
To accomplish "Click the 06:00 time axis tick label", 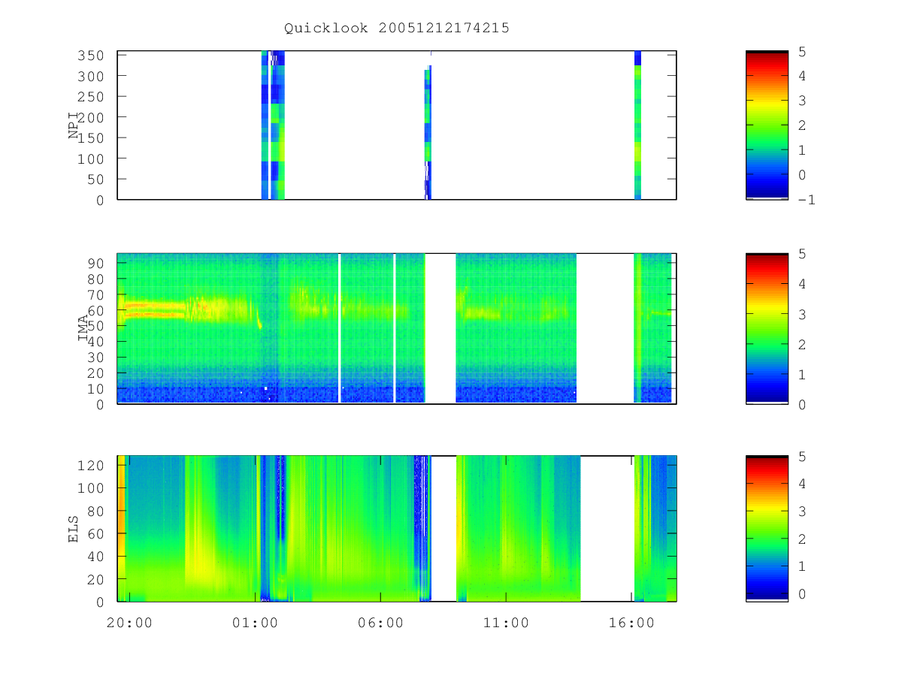I will pyautogui.click(x=380, y=623).
